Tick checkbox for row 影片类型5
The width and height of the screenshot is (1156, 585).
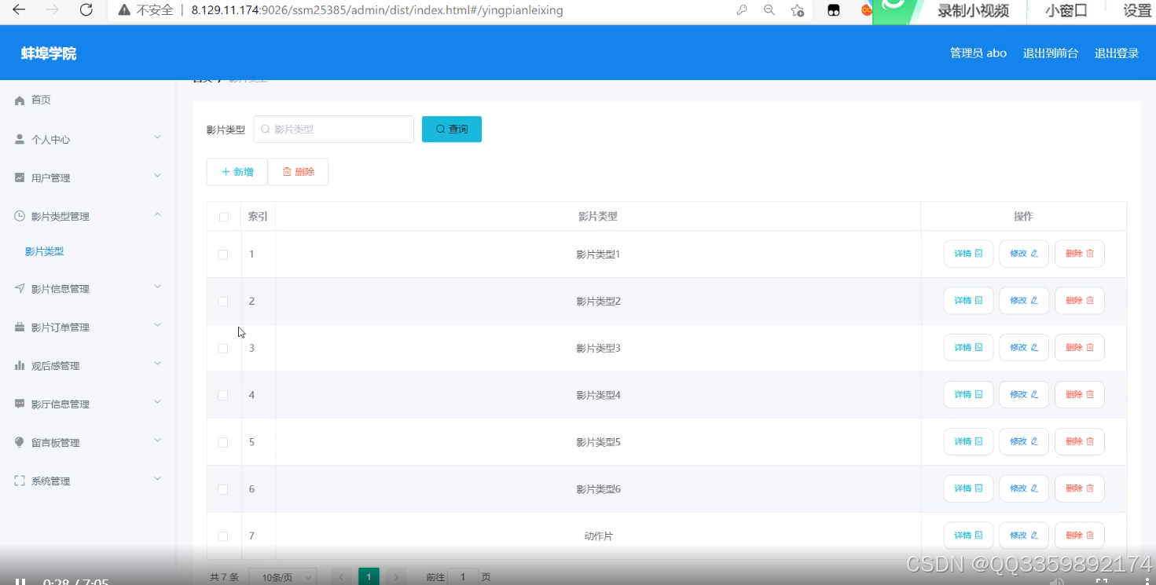coord(223,442)
